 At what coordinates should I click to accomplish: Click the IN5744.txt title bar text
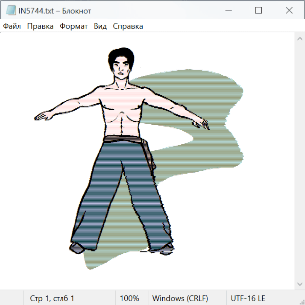tap(55, 11)
